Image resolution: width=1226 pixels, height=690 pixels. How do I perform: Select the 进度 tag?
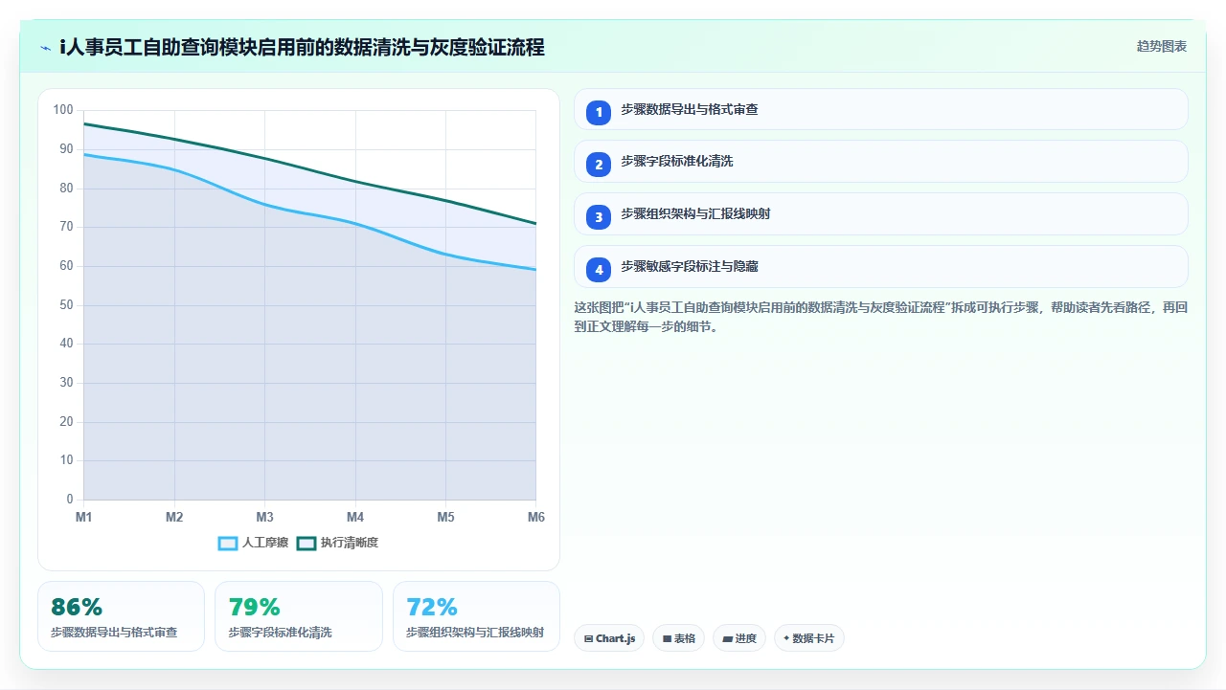coord(739,638)
